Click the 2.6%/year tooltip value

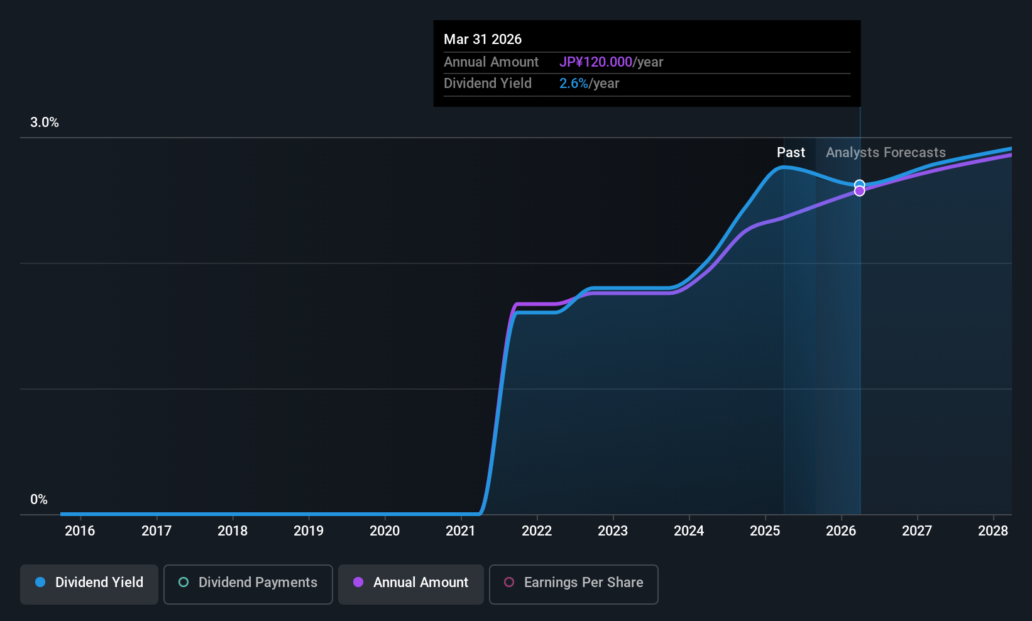click(590, 84)
